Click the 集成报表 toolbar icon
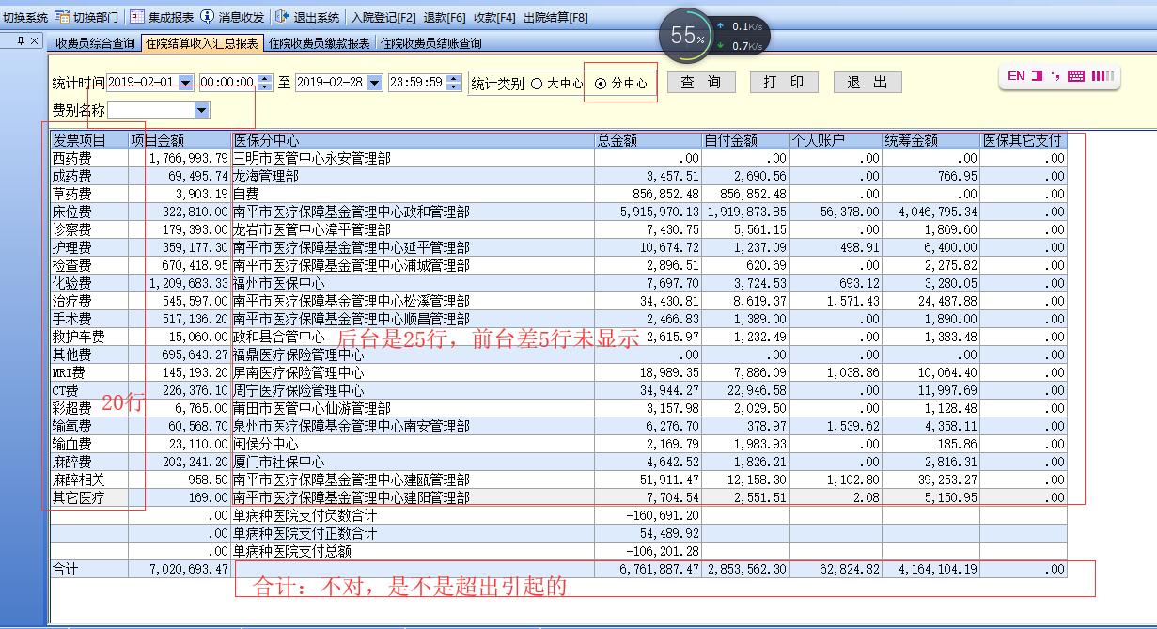The image size is (1157, 629). point(137,17)
